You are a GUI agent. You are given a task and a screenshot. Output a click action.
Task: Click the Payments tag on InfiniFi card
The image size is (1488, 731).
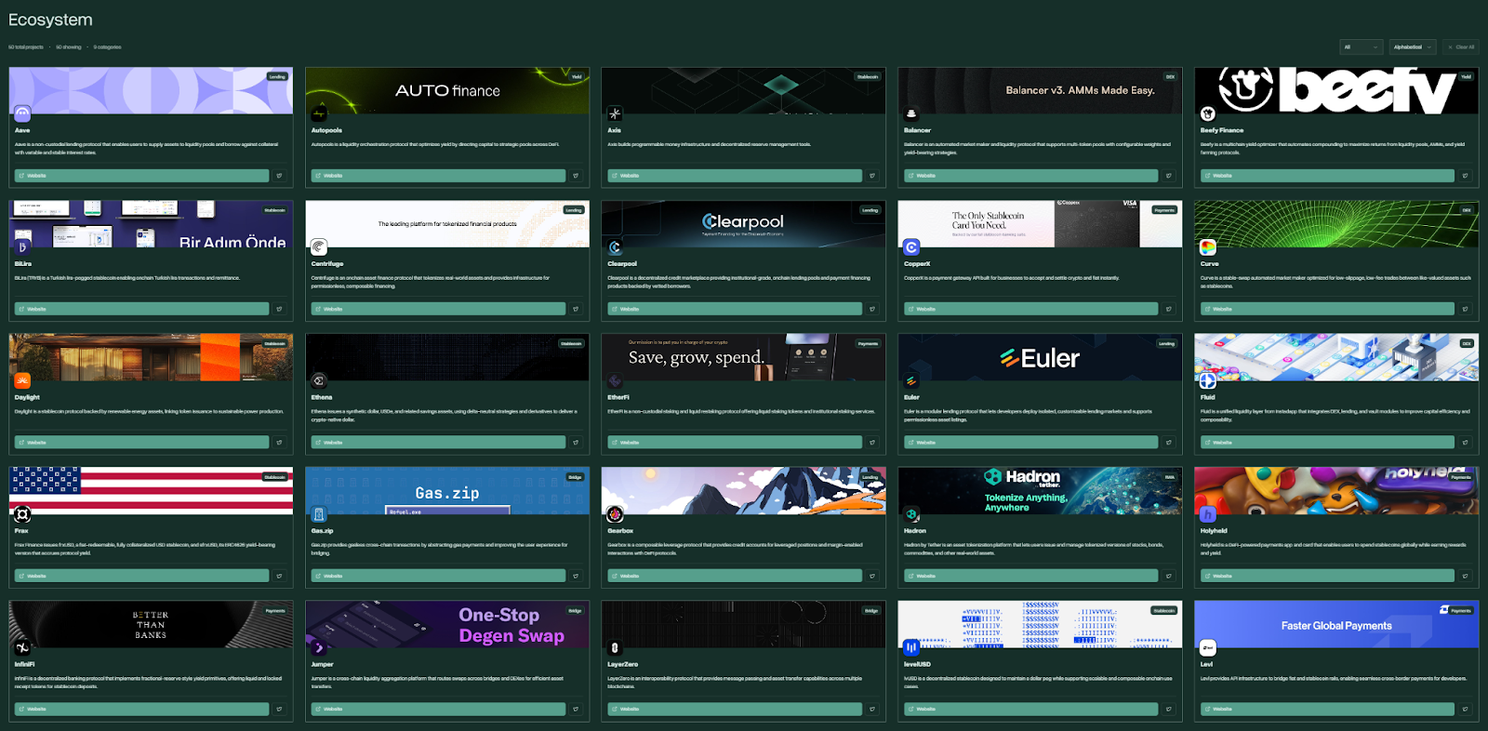click(x=275, y=611)
